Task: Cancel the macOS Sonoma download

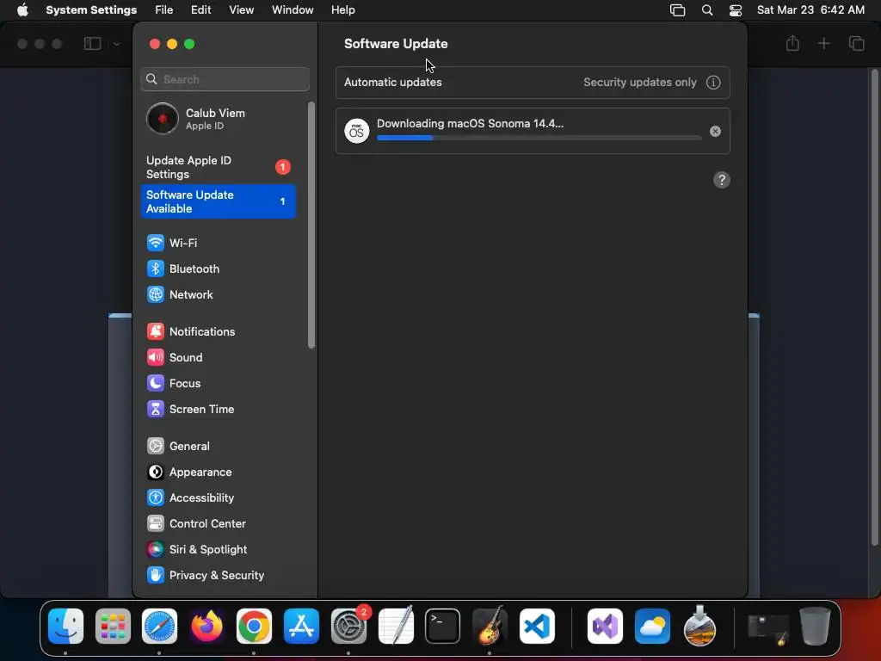Action: pyautogui.click(x=715, y=131)
